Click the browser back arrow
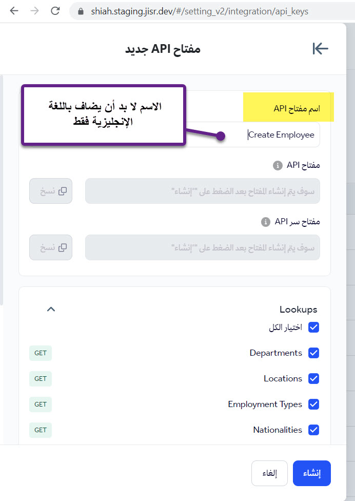The height and width of the screenshot is (501, 355). [14, 11]
